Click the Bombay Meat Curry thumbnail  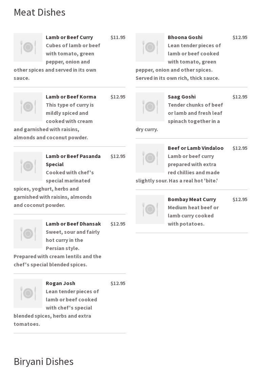click(x=150, y=209)
